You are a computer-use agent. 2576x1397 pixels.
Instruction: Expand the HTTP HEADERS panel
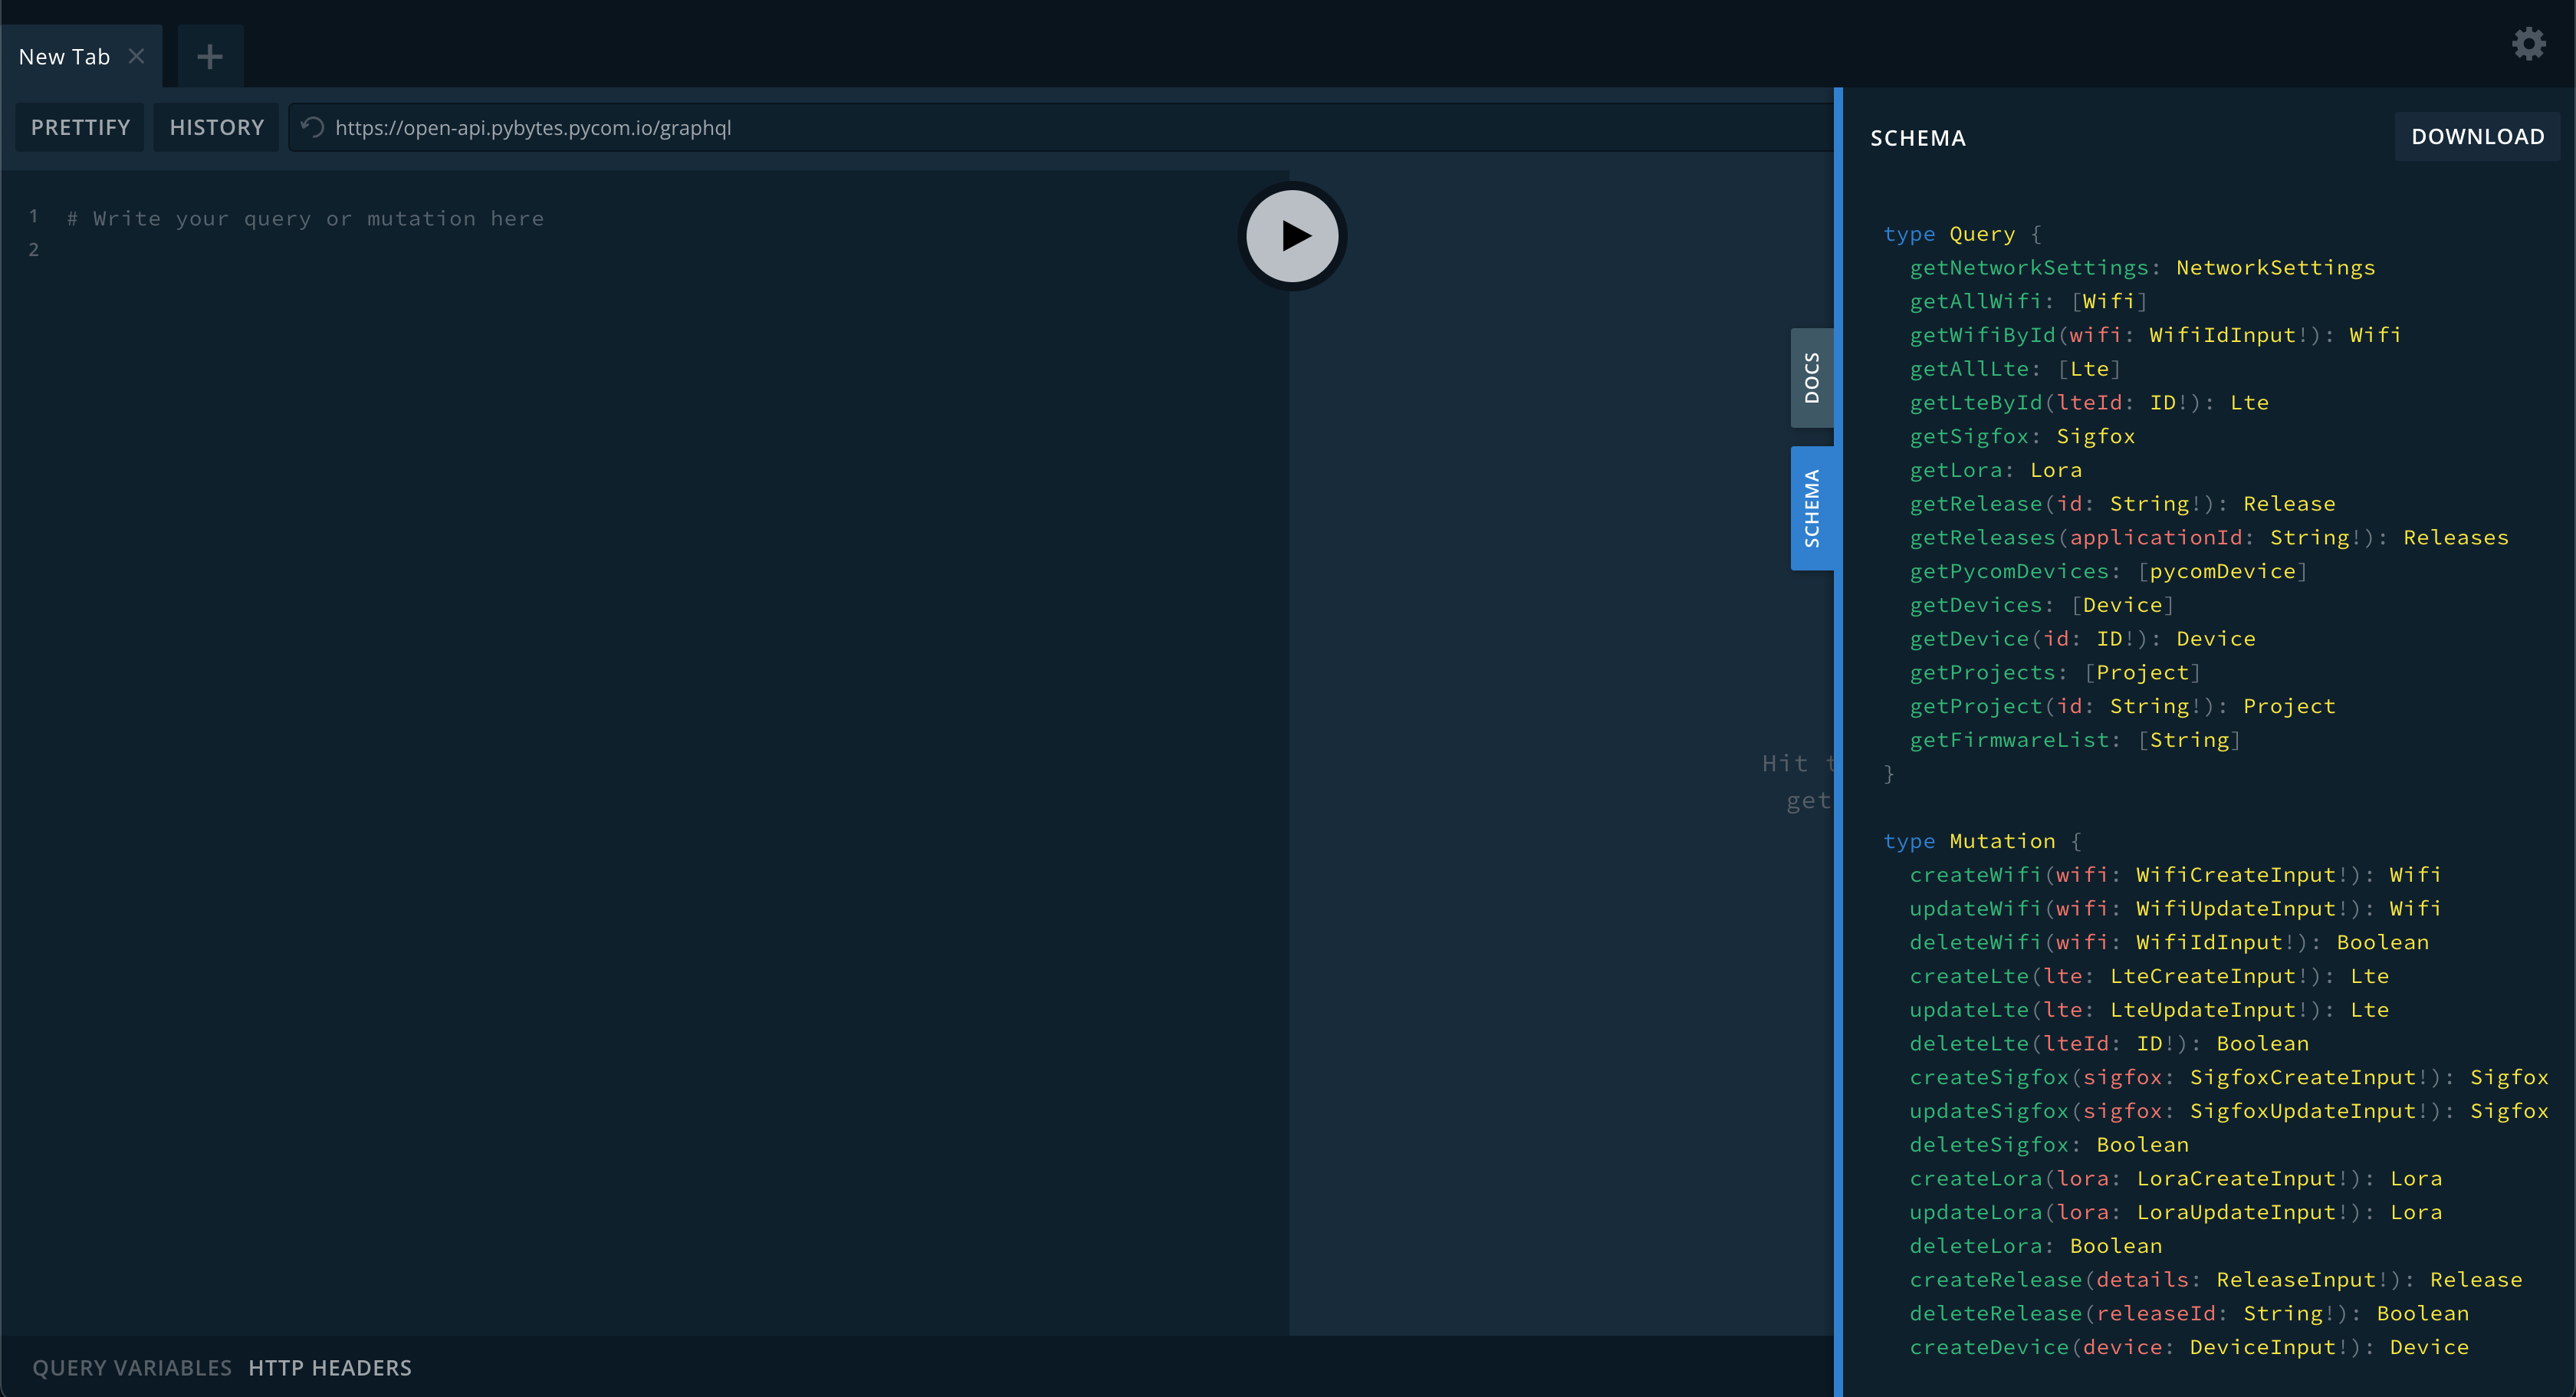click(x=330, y=1367)
